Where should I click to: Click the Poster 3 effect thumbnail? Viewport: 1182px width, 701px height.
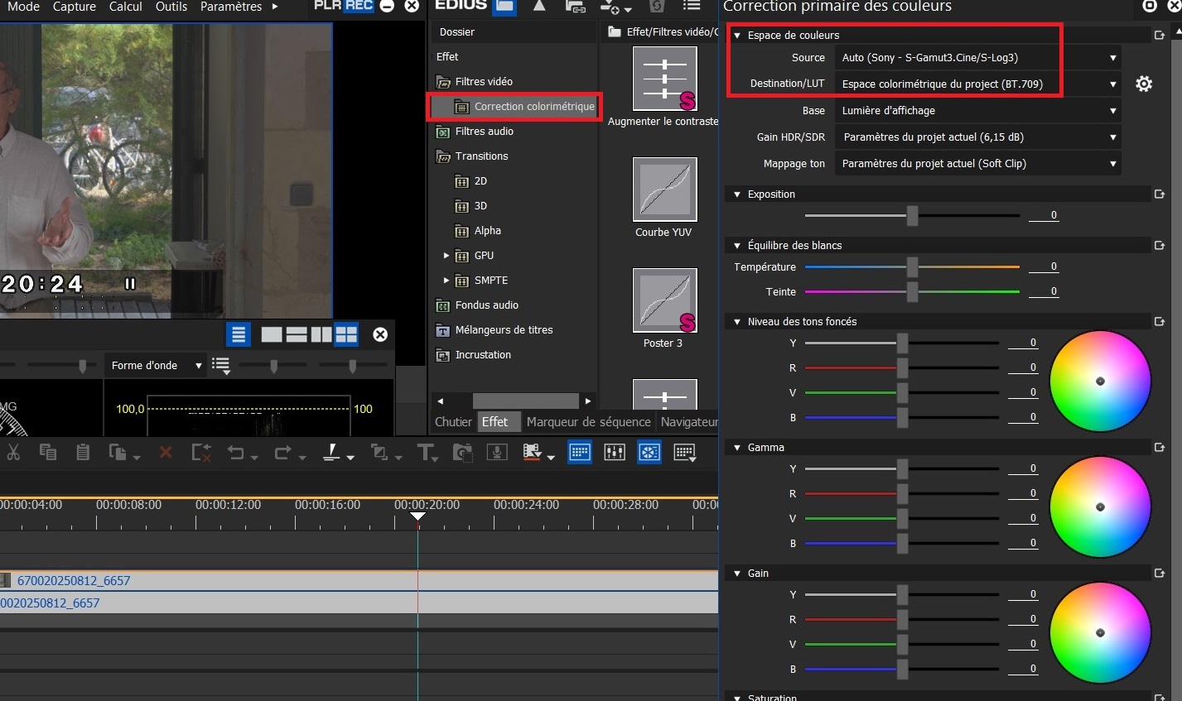tap(665, 300)
